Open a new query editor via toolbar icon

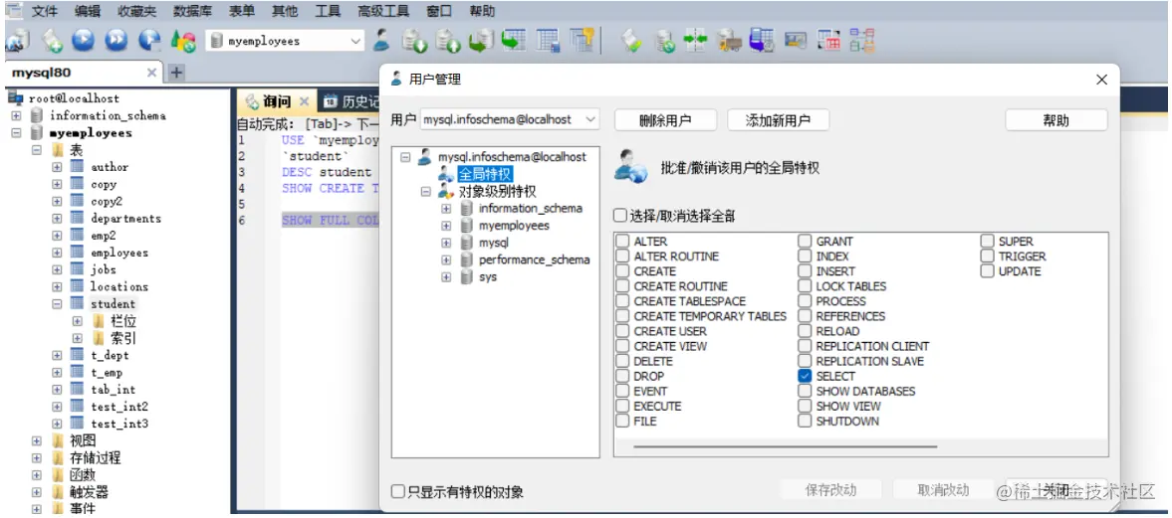pos(52,41)
